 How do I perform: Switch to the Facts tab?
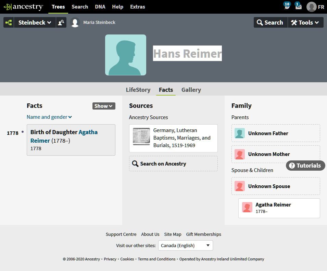coord(166,90)
